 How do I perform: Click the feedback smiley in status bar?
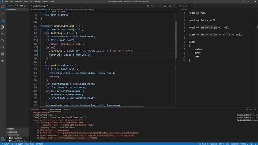click(x=252, y=144)
